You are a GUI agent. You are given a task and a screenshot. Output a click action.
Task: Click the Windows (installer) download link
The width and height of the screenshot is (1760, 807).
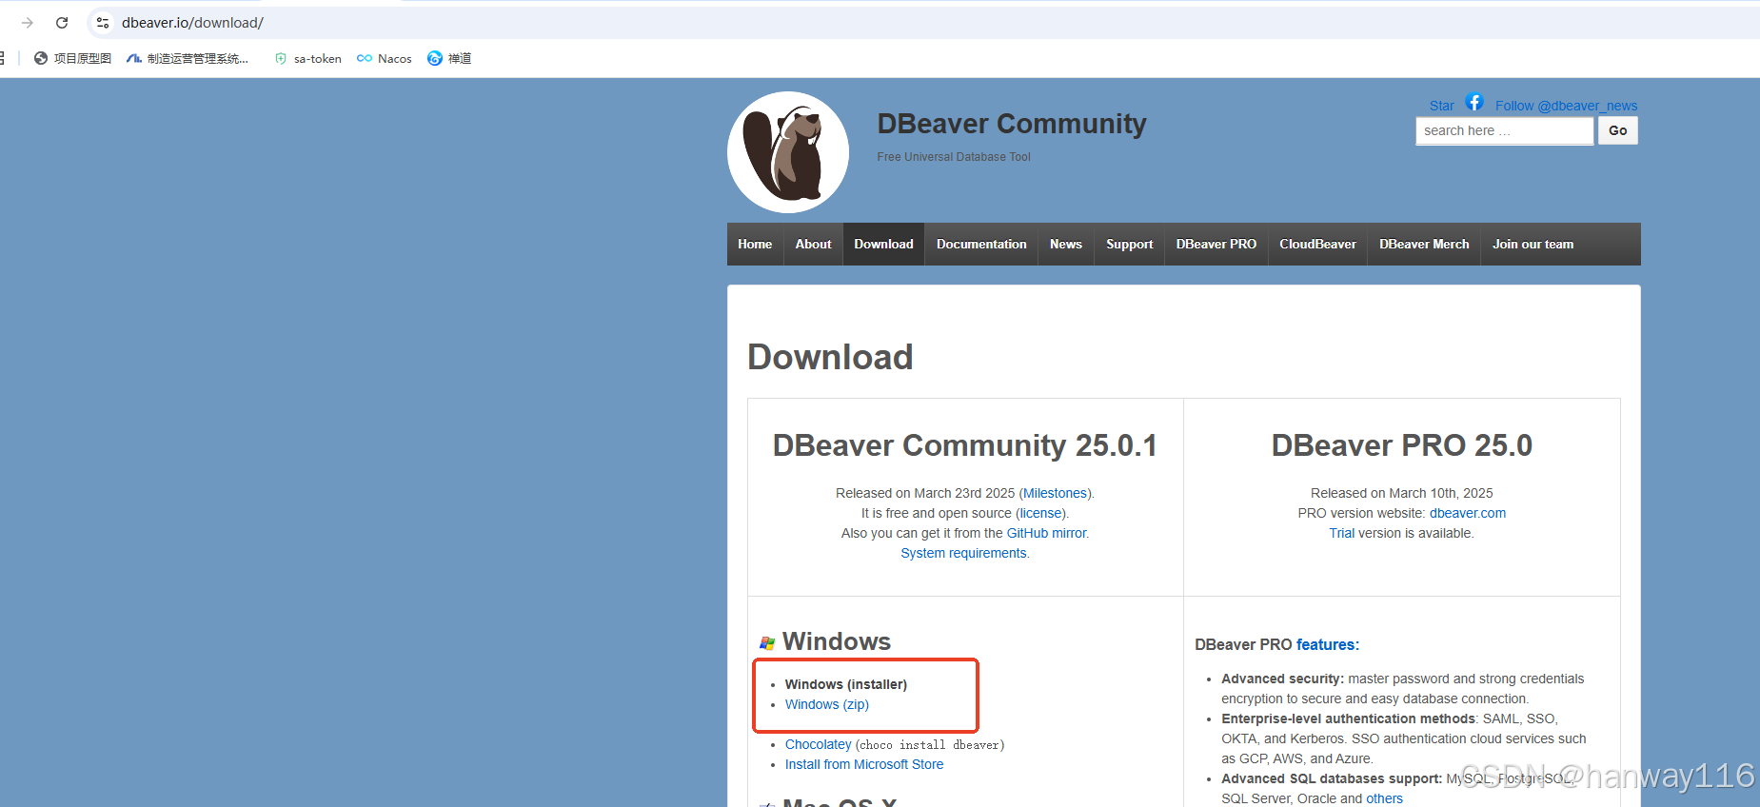point(845,684)
